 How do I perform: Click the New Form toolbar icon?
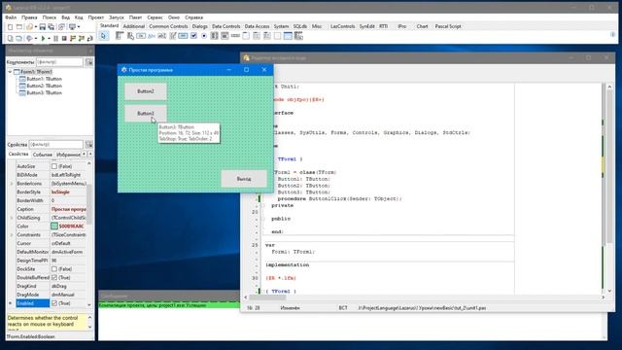point(19,27)
